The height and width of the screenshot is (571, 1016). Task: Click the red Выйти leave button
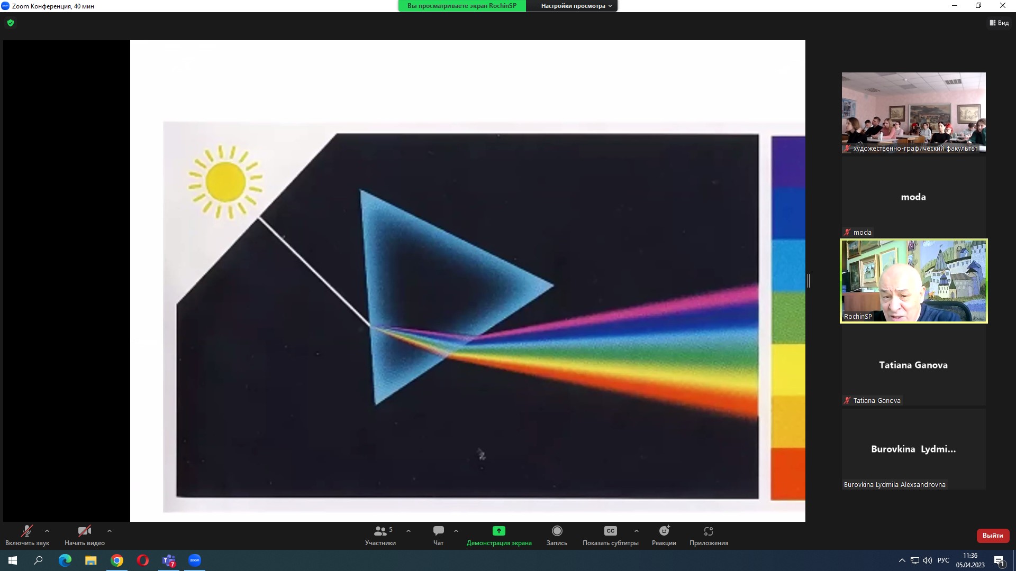[x=992, y=536]
